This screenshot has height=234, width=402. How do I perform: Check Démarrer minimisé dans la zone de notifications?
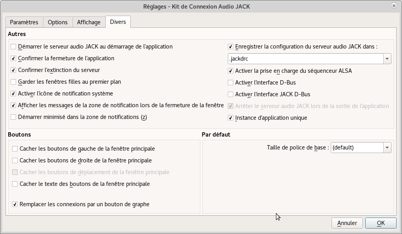click(14, 117)
